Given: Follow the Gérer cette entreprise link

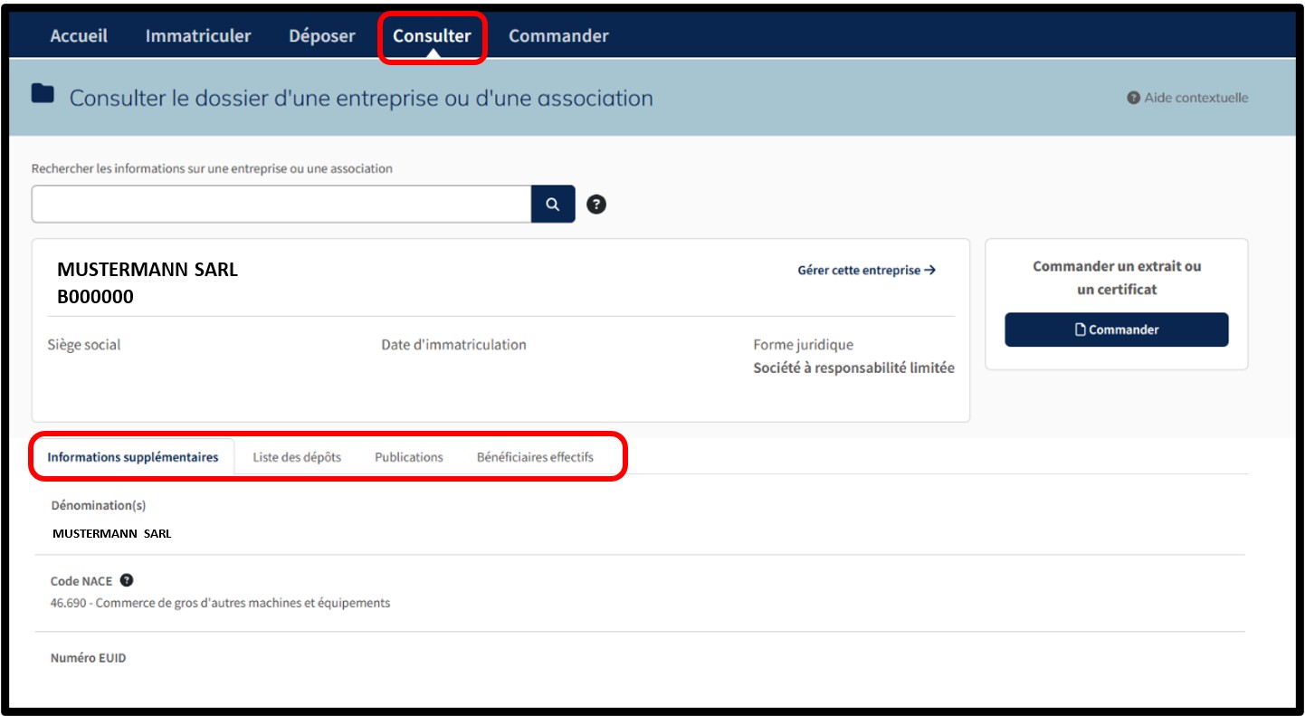Looking at the screenshot, I should click(866, 270).
